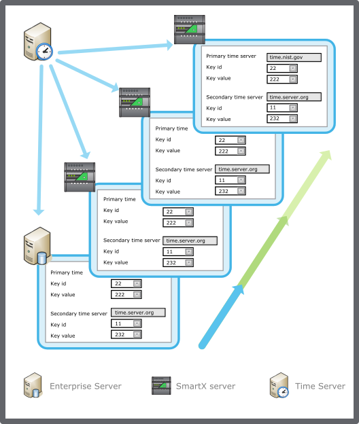Click the Enterprise Server icon with database in diagram
This screenshot has width=359, height=424.
pyautogui.click(x=37, y=245)
